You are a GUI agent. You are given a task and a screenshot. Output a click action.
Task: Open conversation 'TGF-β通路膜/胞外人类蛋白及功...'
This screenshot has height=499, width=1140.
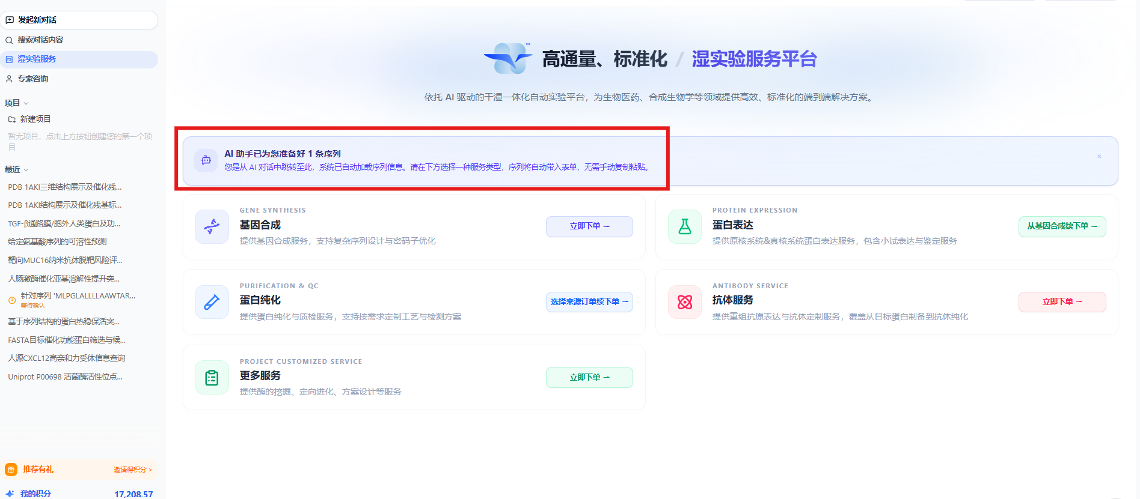64,224
